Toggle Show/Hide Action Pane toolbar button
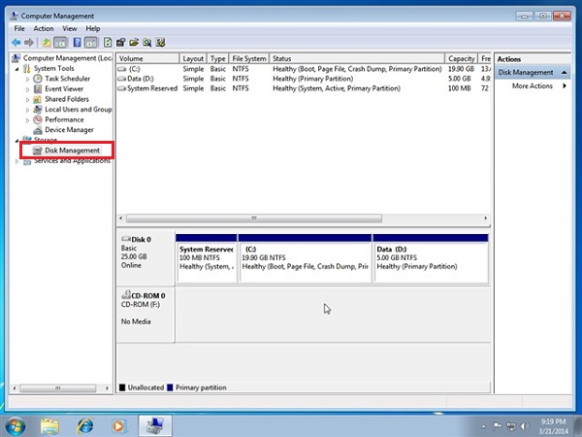 coord(90,43)
